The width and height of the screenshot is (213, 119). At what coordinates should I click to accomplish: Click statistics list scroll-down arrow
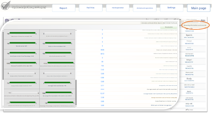tap(76, 106)
